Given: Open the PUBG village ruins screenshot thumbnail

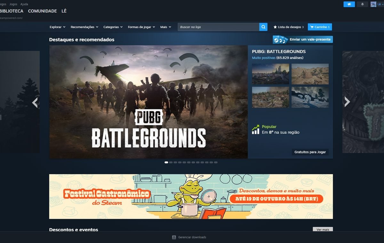Looking at the screenshot, I should pyautogui.click(x=271, y=97).
